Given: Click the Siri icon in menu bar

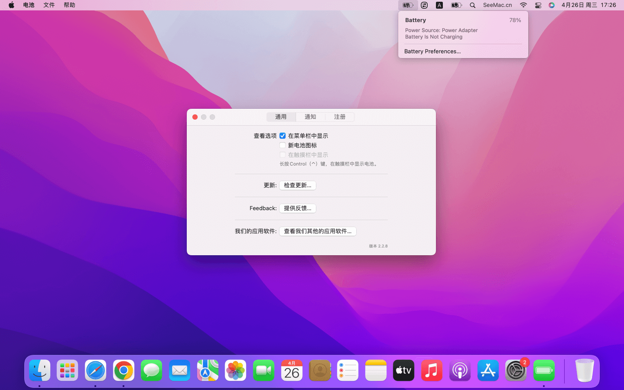Looking at the screenshot, I should tap(552, 5).
